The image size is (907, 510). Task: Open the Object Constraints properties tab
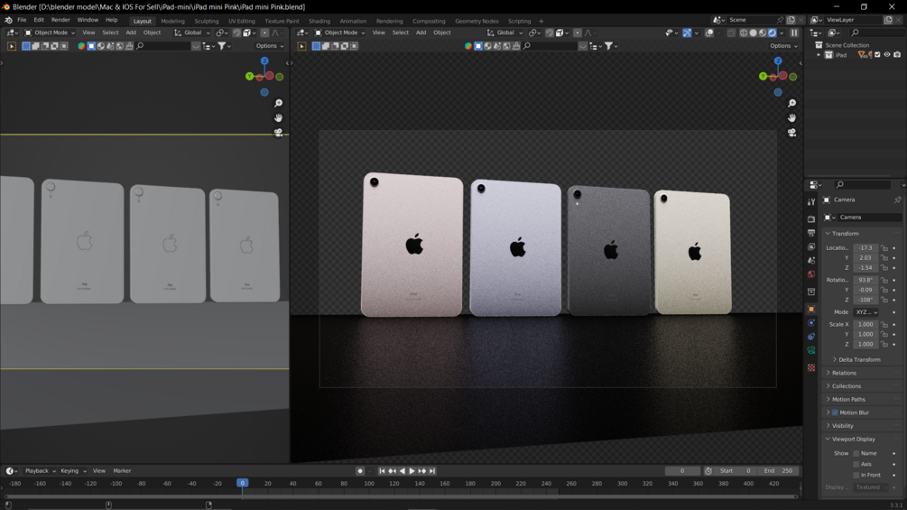pos(811,337)
